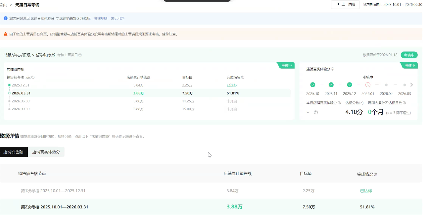Select the 店铺销售额 tab
430x220 pixels.
(x=14, y=152)
